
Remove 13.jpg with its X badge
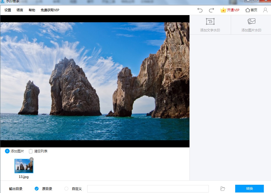coord(31,159)
